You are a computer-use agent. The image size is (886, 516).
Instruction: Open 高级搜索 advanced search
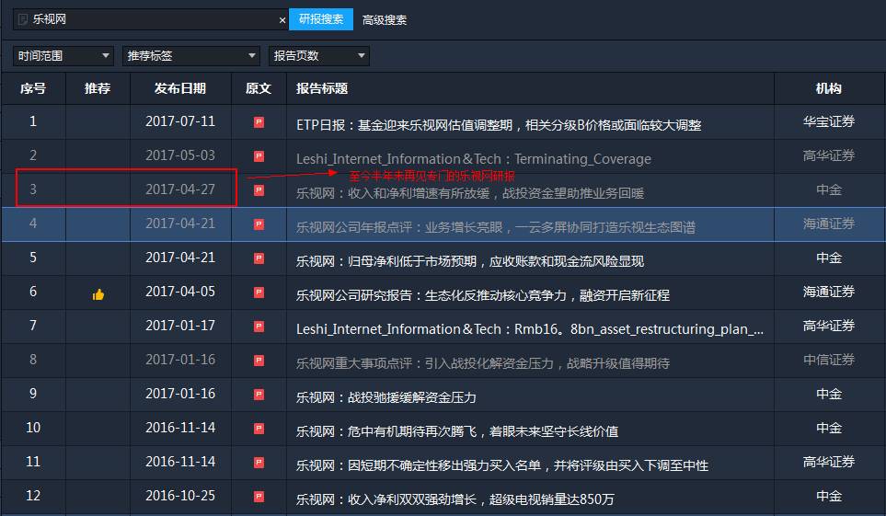(x=385, y=20)
